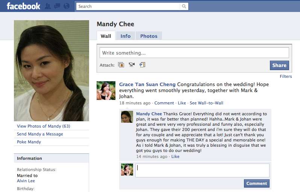Screen dimensions: 300x192
Task: Click the search magnifier icon
Action: pos(184,6)
